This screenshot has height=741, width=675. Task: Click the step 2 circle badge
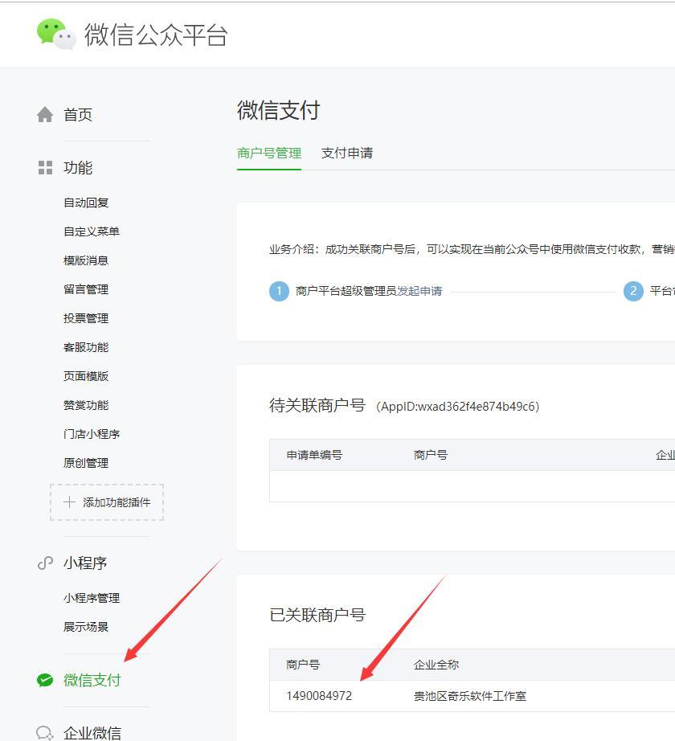pyautogui.click(x=633, y=291)
